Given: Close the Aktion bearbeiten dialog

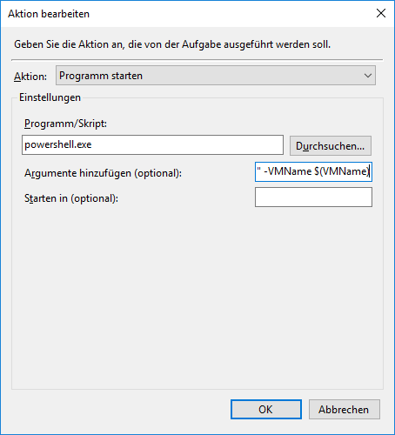Looking at the screenshot, I should coord(381,13).
